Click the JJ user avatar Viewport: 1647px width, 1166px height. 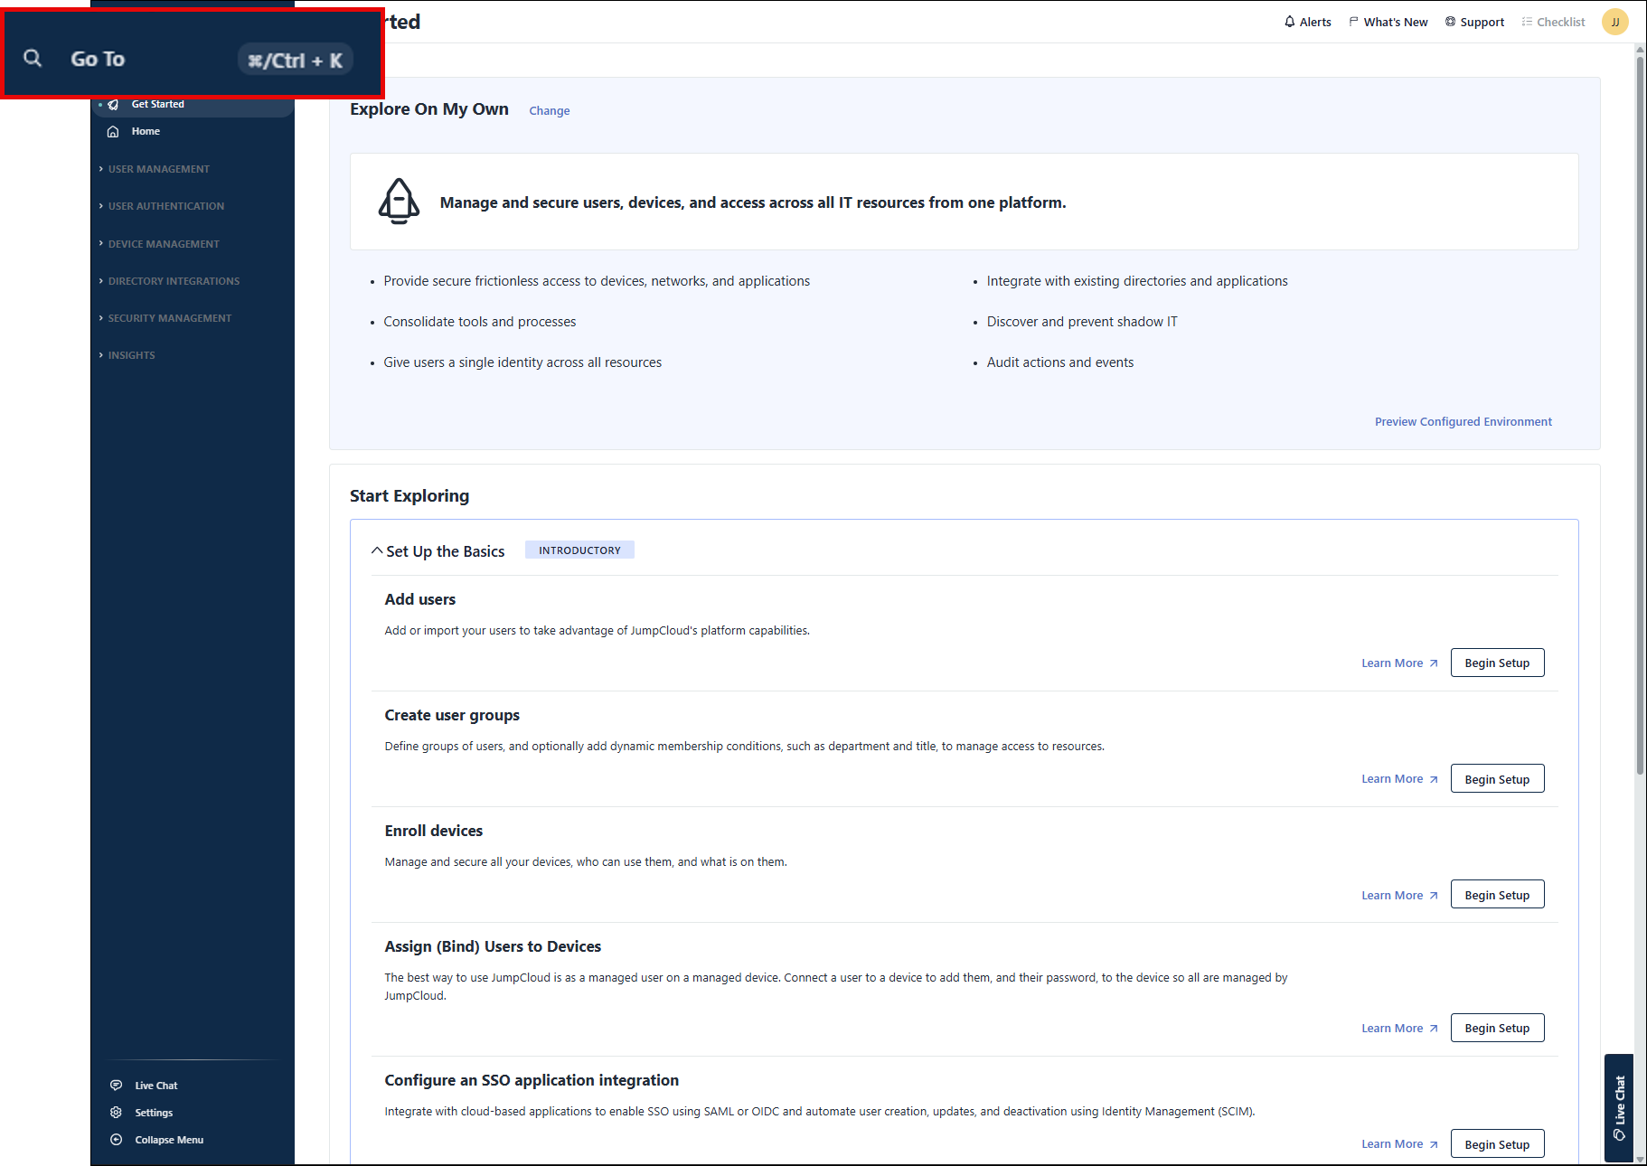point(1614,22)
